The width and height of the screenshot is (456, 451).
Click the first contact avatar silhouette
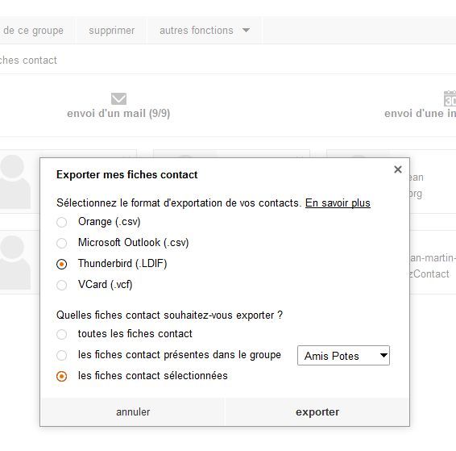15,182
